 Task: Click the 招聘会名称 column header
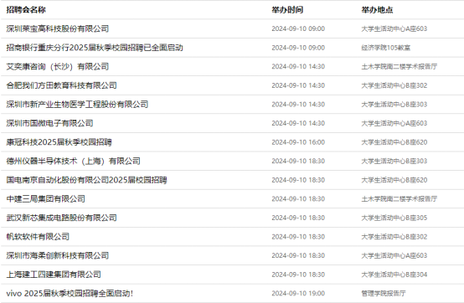[26, 10]
